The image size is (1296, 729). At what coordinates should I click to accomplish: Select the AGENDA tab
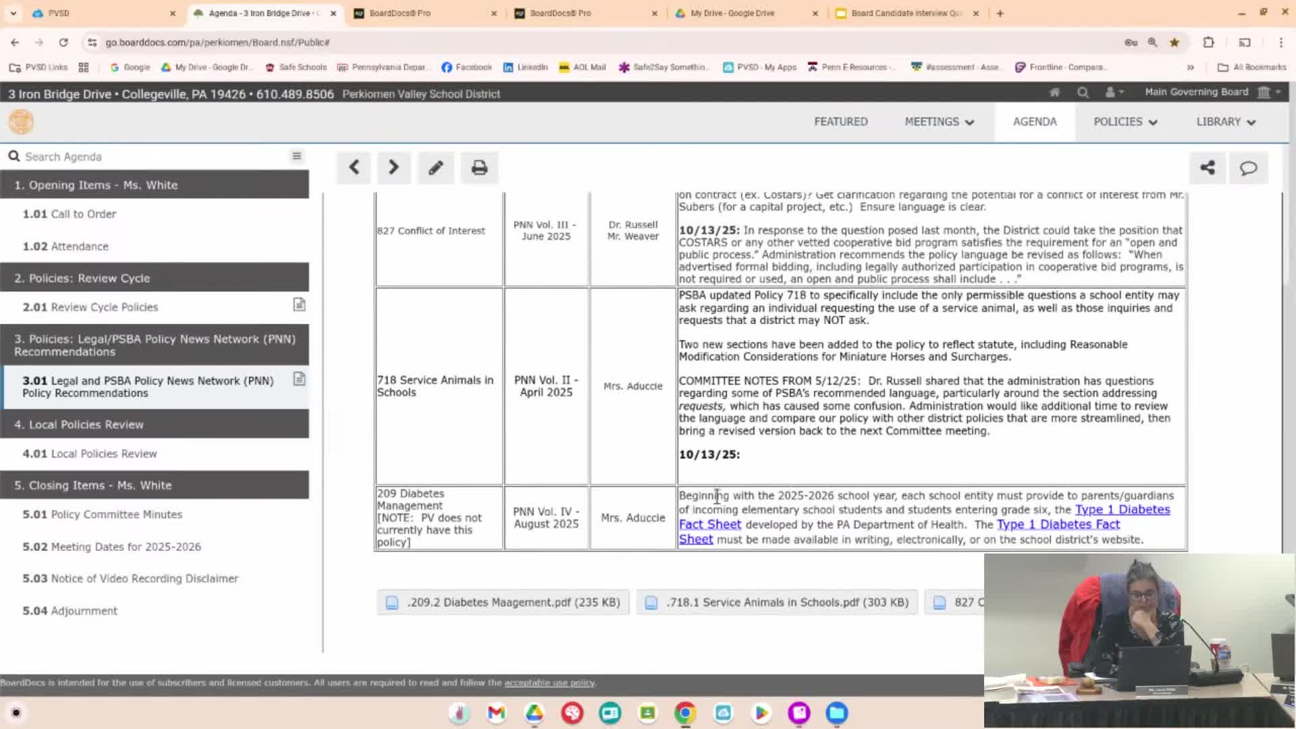coord(1034,122)
